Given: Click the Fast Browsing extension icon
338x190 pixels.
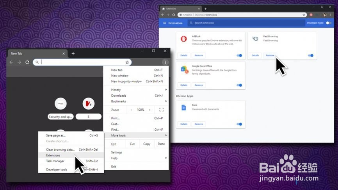Looking at the screenshot, I should point(255,39).
